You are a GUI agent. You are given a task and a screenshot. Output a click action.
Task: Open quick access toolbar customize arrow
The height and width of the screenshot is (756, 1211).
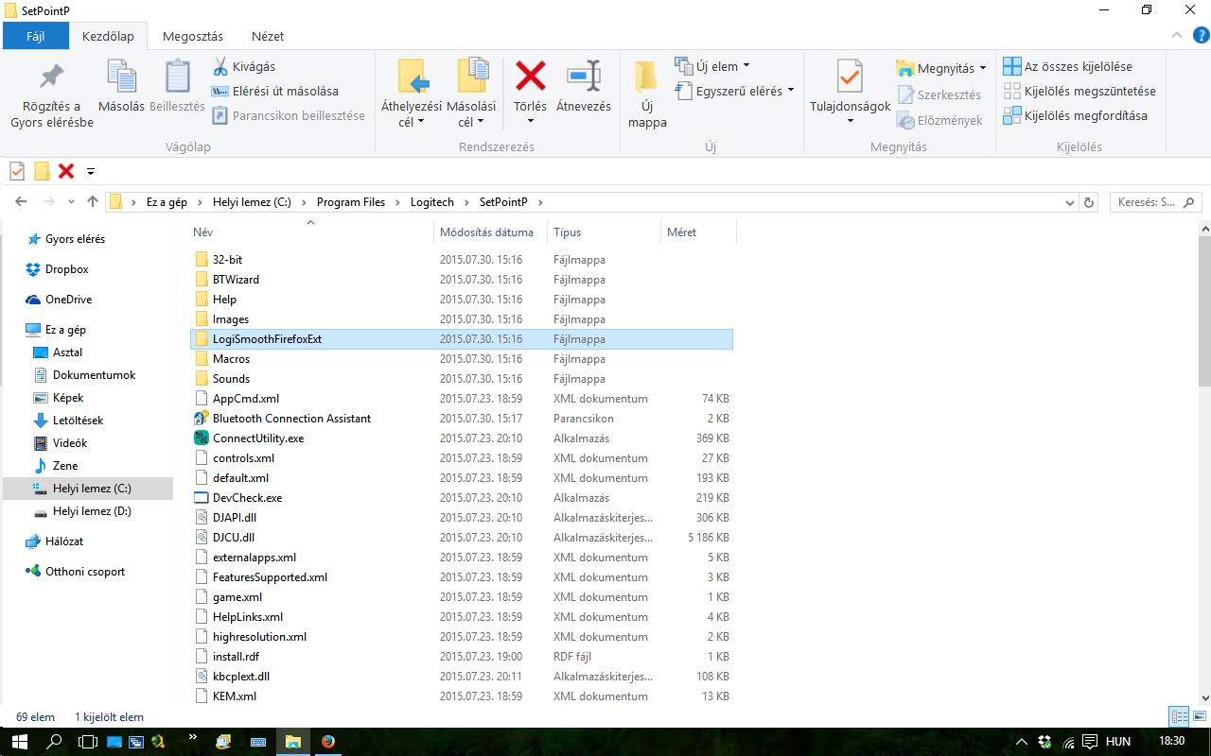coord(91,171)
